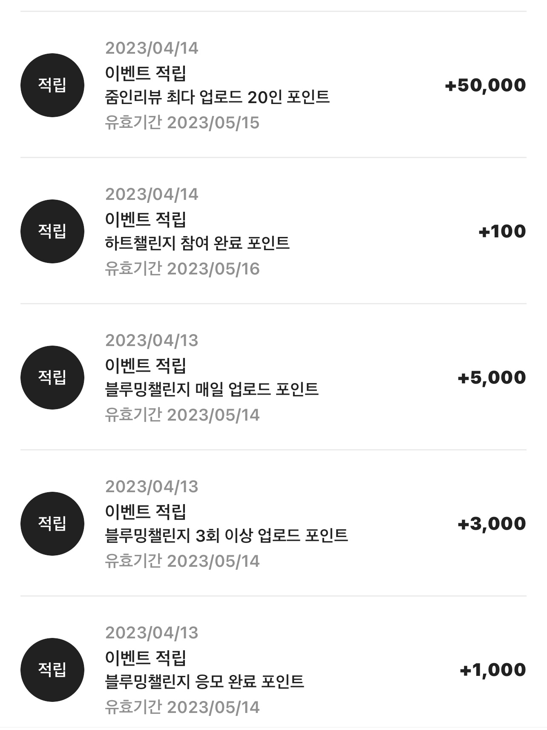Select the +100 point amount
Screen dimensions: 547x730
pos(502,231)
